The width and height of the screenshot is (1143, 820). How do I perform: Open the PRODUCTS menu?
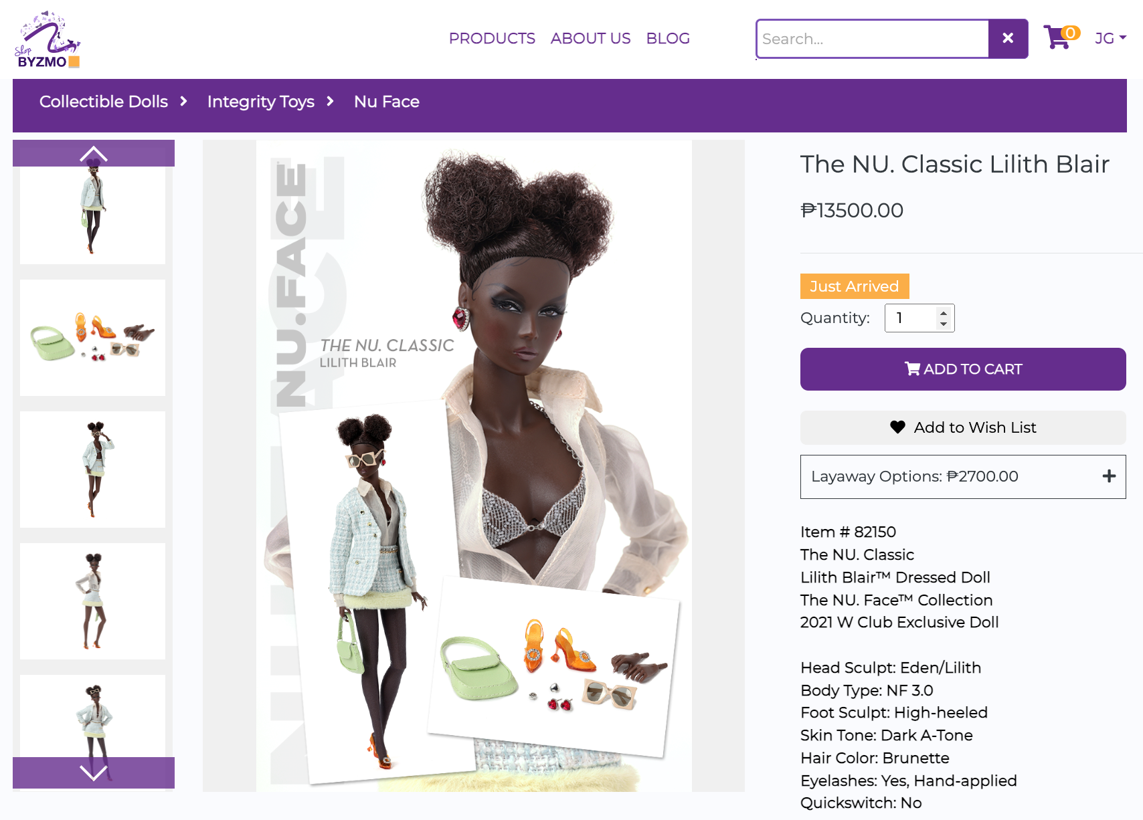click(x=492, y=39)
